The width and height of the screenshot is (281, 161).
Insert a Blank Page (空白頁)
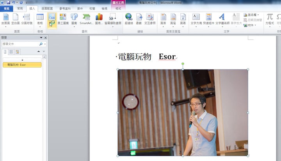point(15,19)
